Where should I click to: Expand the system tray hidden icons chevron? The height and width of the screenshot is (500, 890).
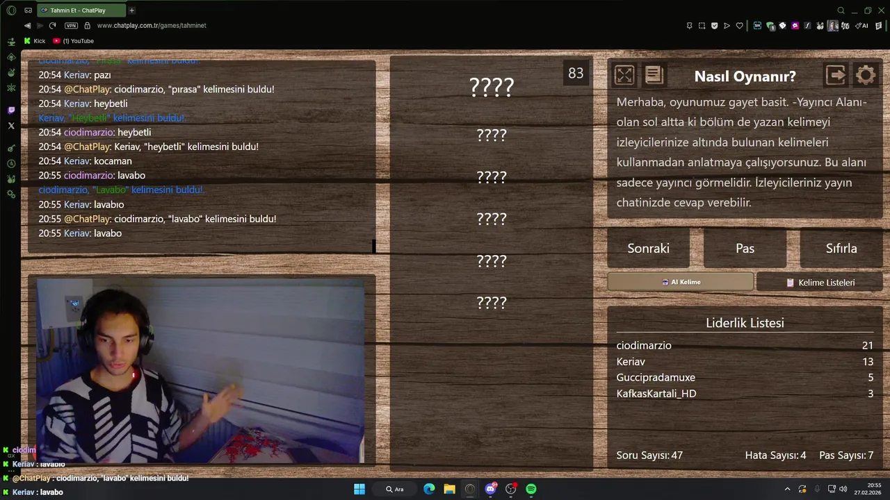[x=787, y=489]
